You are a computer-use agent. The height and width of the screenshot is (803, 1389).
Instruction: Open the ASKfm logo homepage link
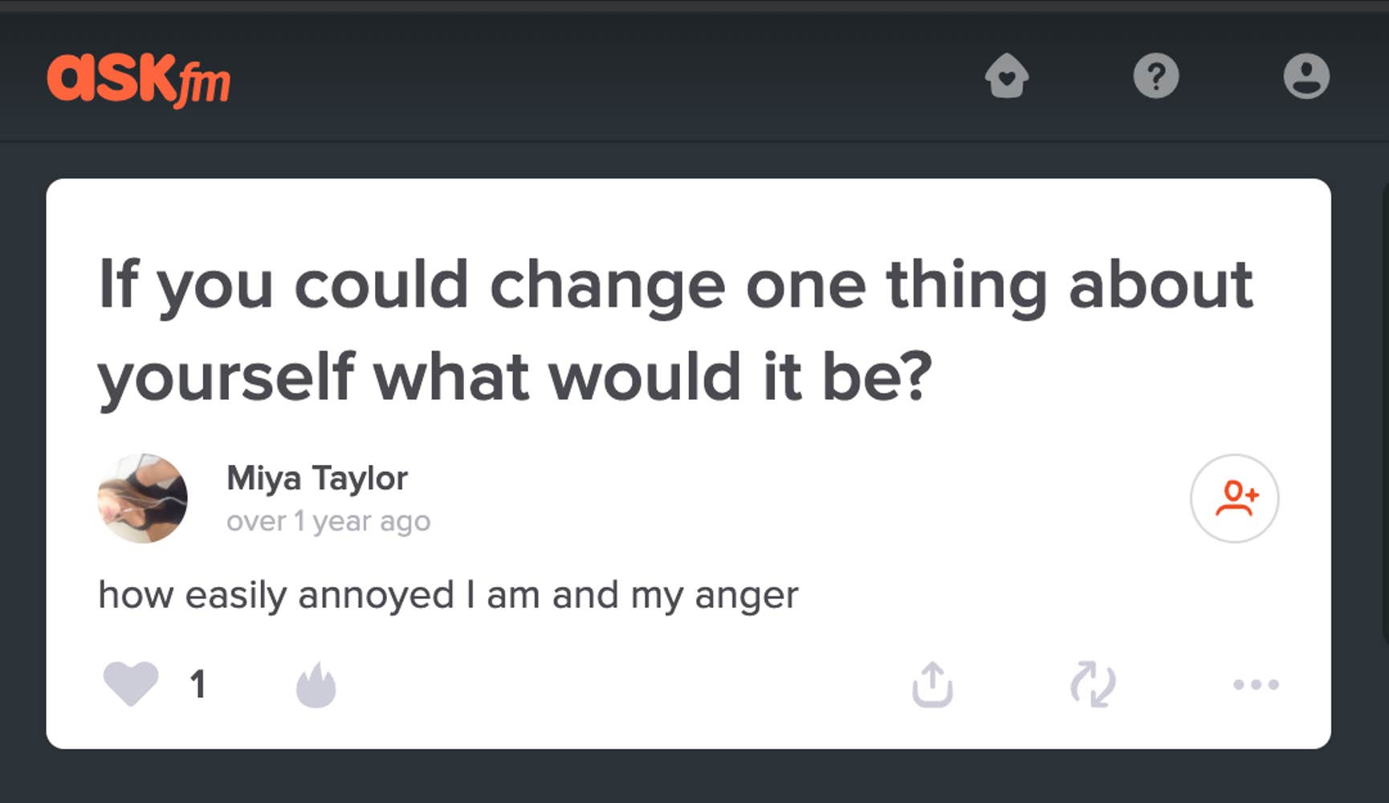(138, 79)
